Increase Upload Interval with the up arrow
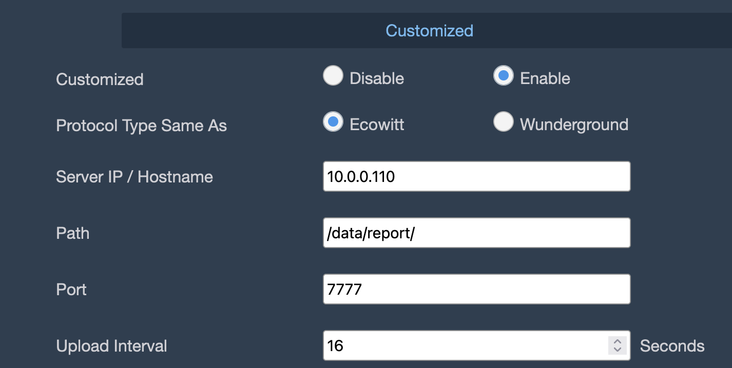The height and width of the screenshot is (368, 732). 618,341
